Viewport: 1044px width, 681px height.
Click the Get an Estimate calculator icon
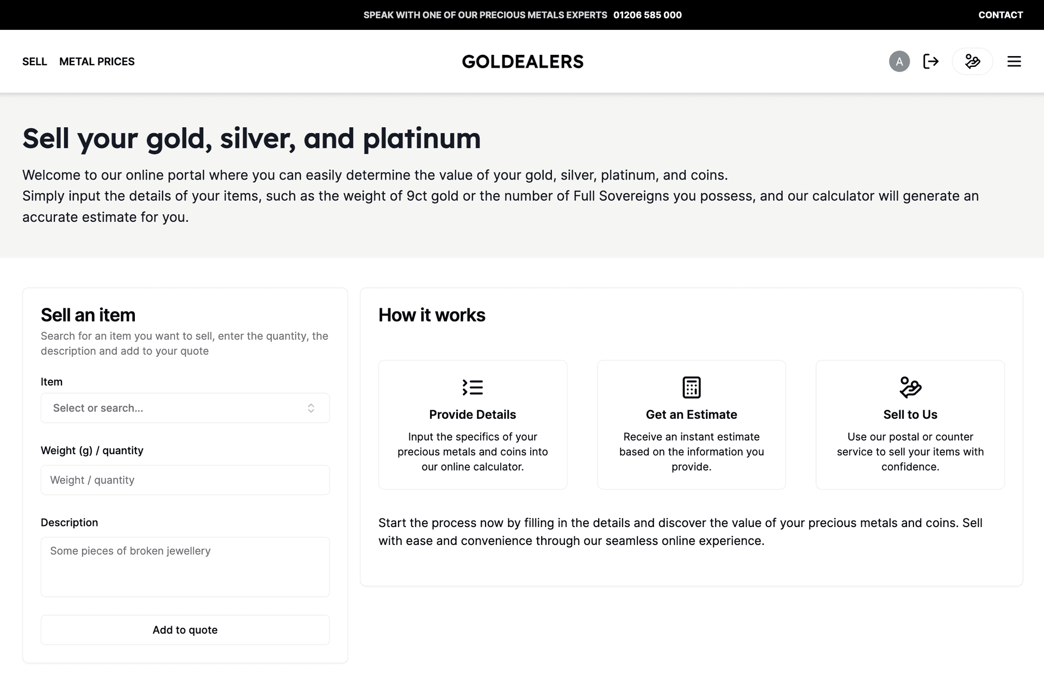pos(691,387)
